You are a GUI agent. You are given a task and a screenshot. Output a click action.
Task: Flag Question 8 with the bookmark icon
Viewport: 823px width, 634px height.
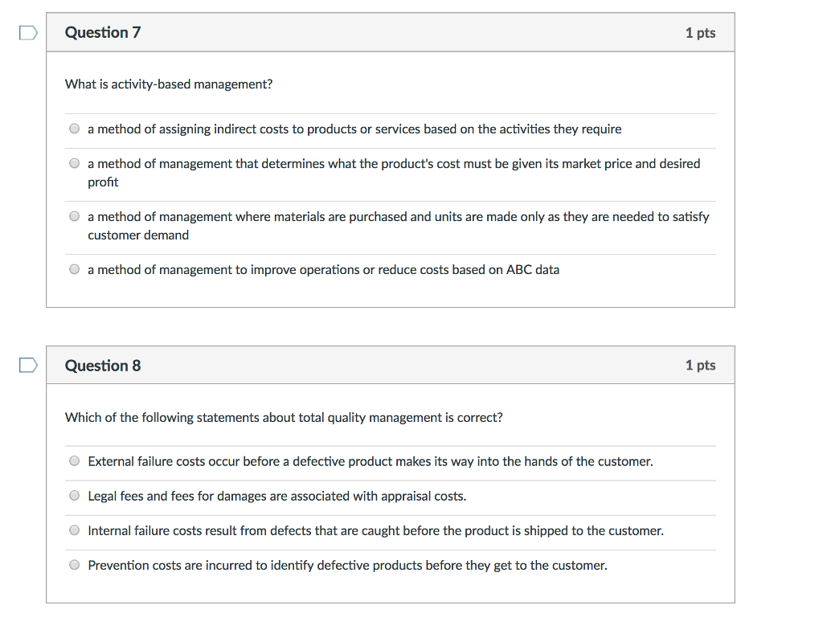click(x=28, y=365)
